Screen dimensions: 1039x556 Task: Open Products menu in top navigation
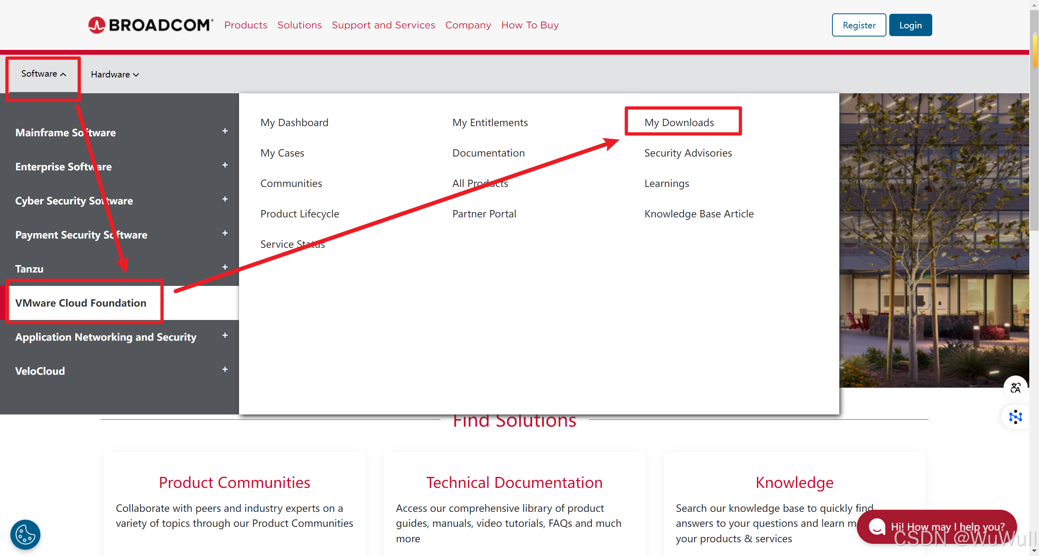(x=246, y=25)
